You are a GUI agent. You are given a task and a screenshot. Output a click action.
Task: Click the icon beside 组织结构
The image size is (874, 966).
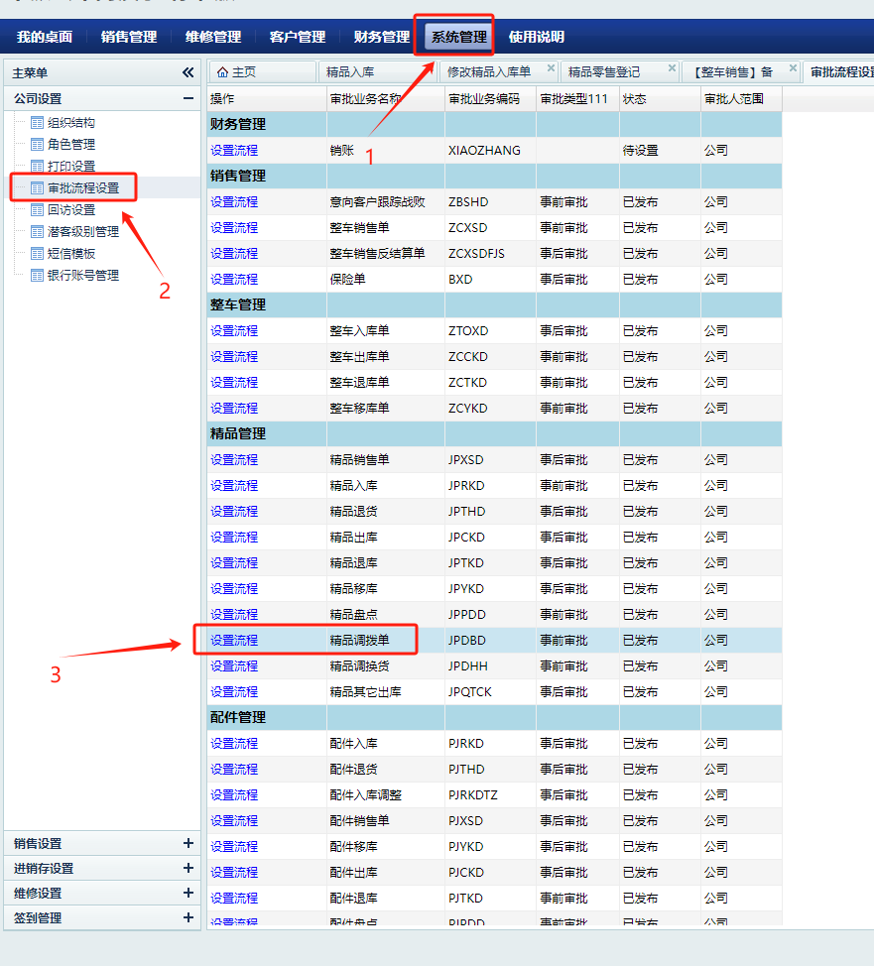click(38, 123)
